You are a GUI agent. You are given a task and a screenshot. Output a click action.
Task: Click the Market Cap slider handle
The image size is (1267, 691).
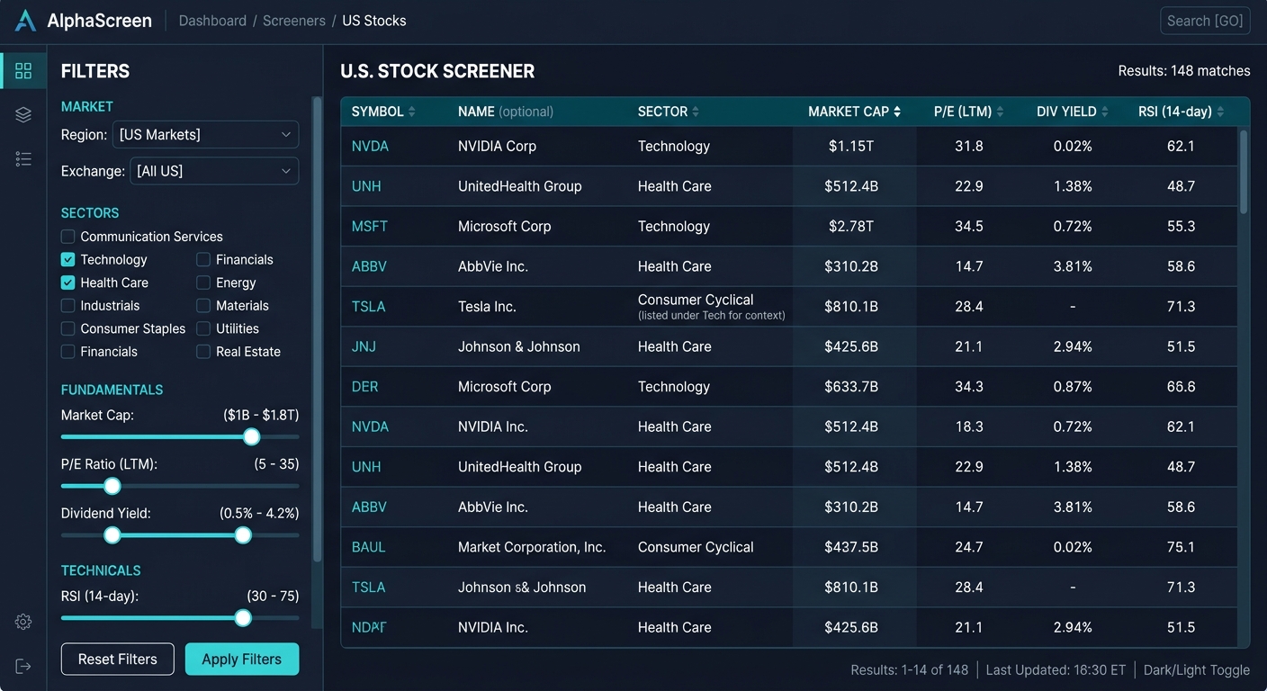pos(252,436)
